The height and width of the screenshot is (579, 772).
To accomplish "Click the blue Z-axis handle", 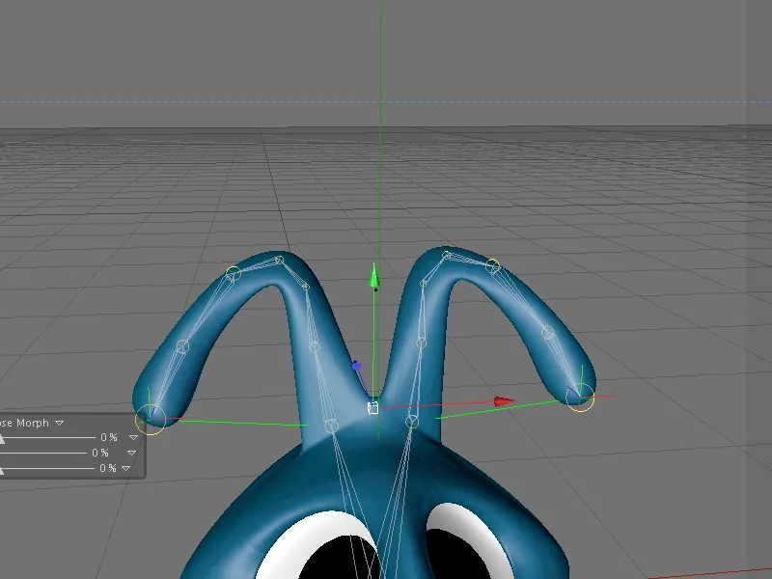I will pyautogui.click(x=356, y=366).
